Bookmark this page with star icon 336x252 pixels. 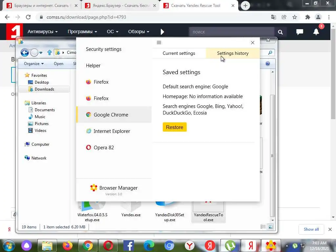(x=295, y=17)
